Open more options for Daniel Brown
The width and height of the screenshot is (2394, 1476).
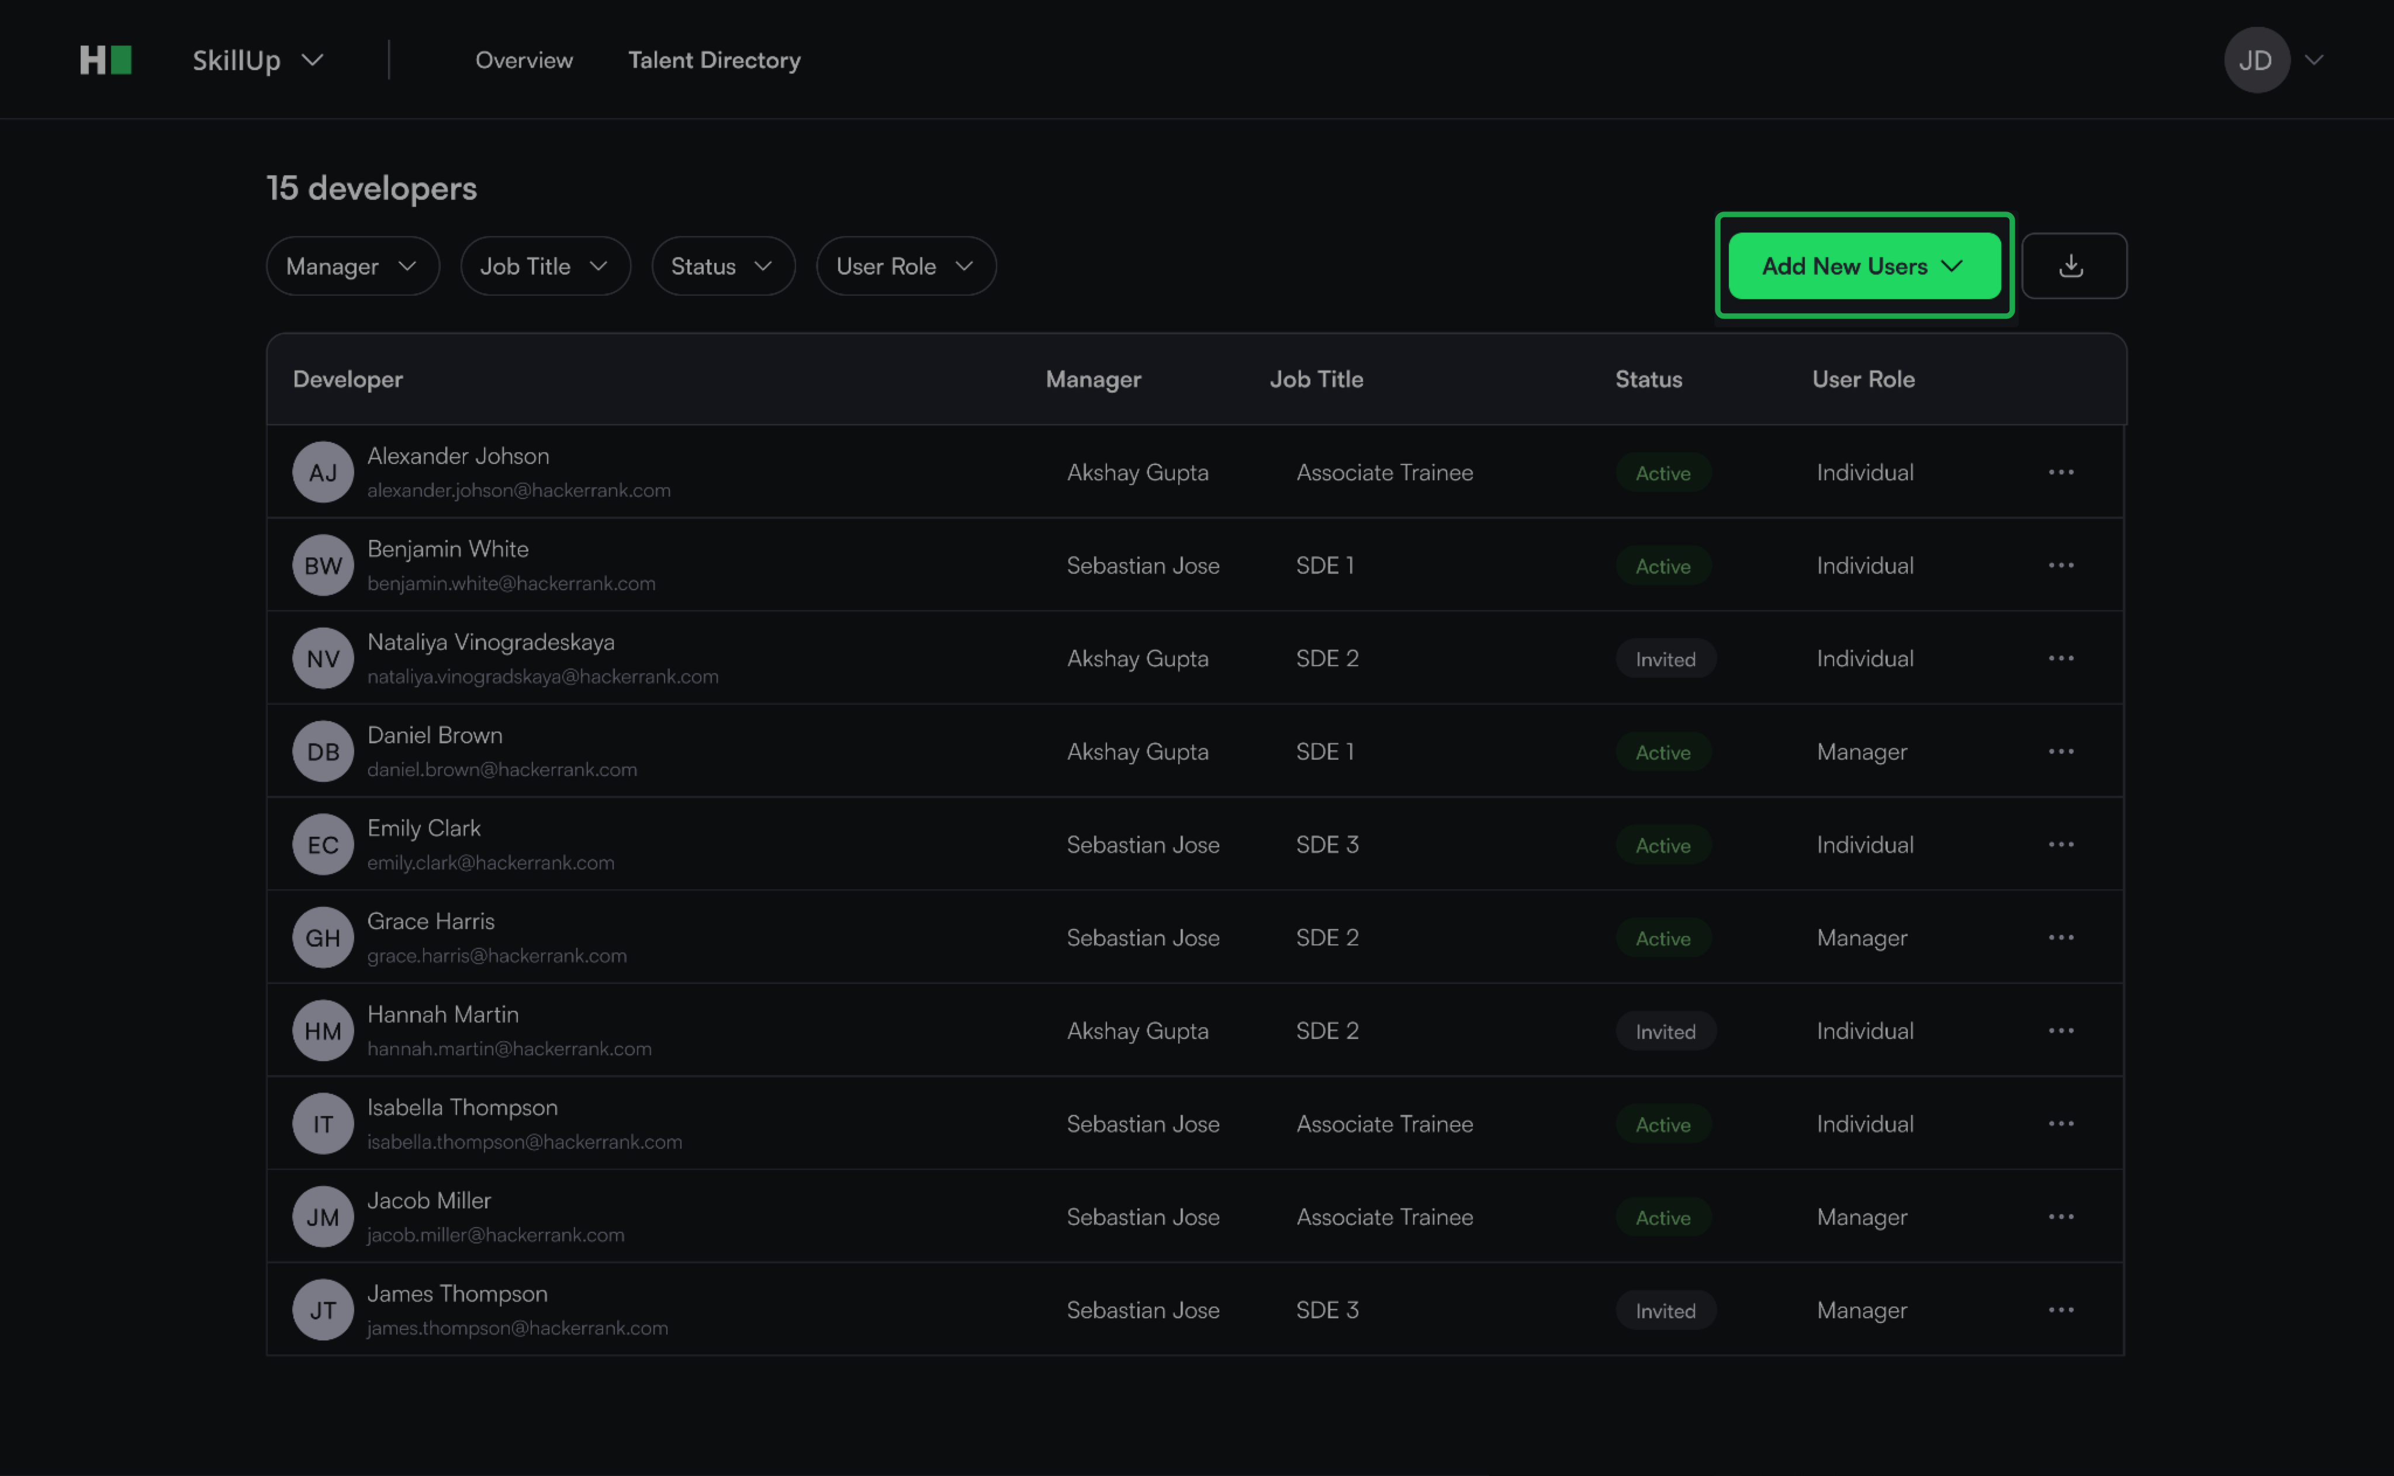coord(2060,751)
